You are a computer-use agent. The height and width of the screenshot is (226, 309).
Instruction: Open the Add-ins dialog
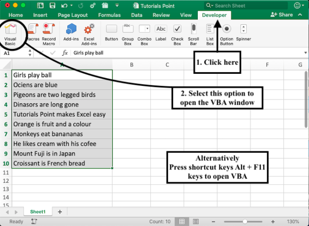pyautogui.click(x=71, y=32)
